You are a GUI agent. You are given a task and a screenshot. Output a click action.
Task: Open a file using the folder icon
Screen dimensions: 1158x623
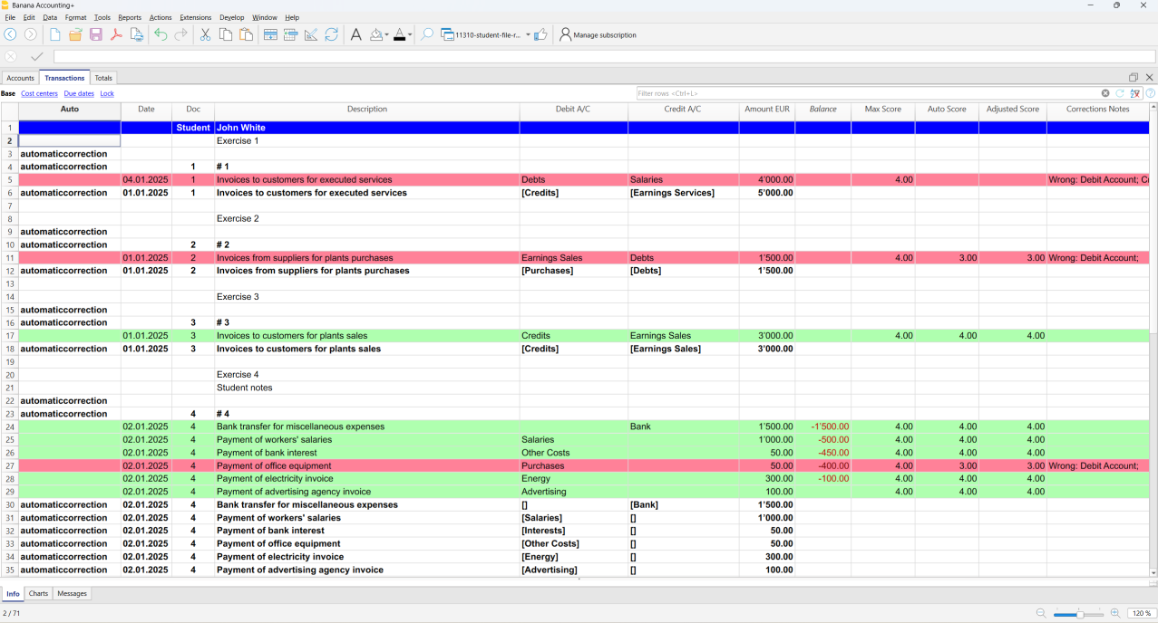(x=75, y=34)
